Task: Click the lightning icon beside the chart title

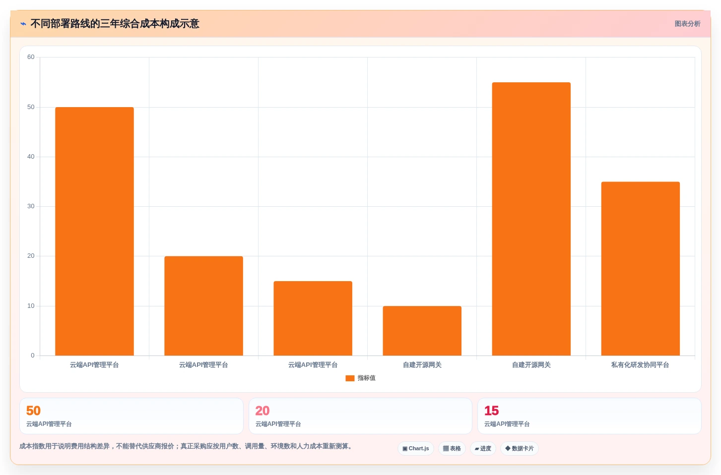Action: pos(23,24)
